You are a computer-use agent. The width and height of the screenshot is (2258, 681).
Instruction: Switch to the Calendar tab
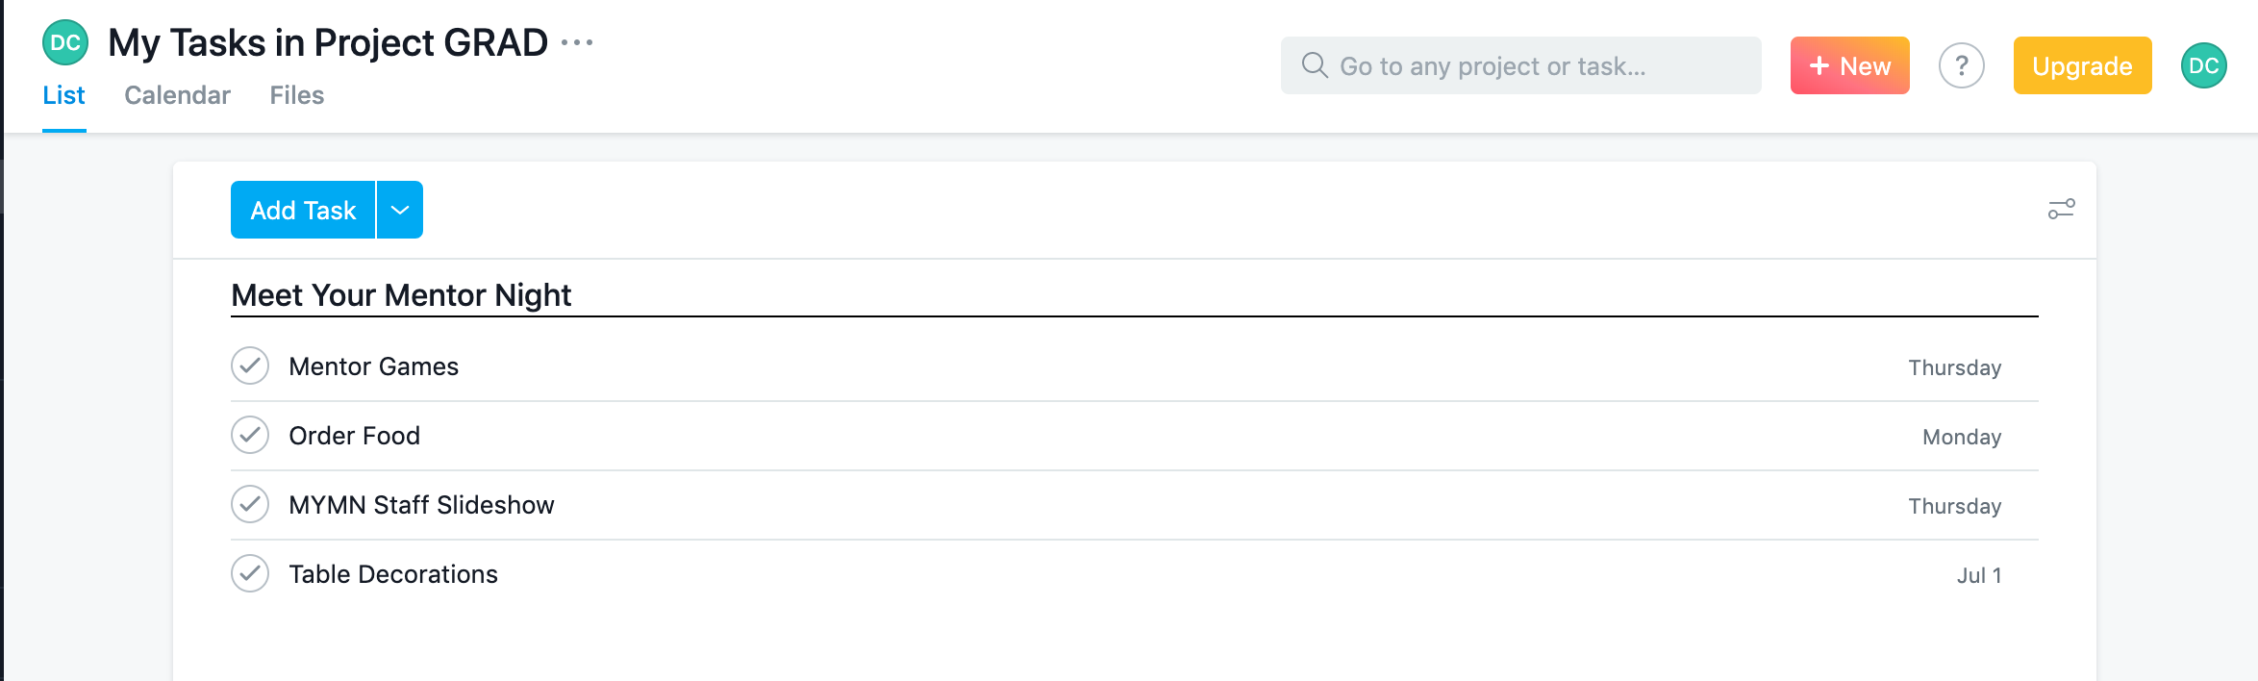[x=177, y=95]
